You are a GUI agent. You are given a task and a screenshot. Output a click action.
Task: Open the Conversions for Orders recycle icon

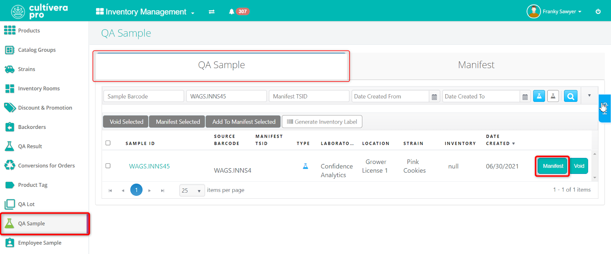[10, 166]
